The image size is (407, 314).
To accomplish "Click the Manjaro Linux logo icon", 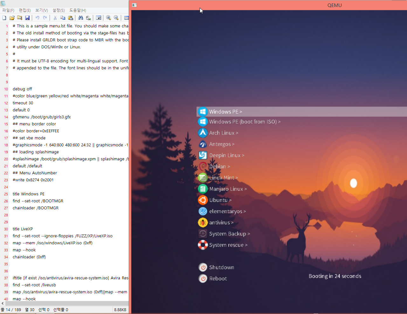I will 203,189.
